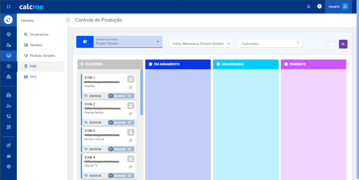Open the help question mark icon
The height and width of the screenshot is (180, 359).
(320, 6)
